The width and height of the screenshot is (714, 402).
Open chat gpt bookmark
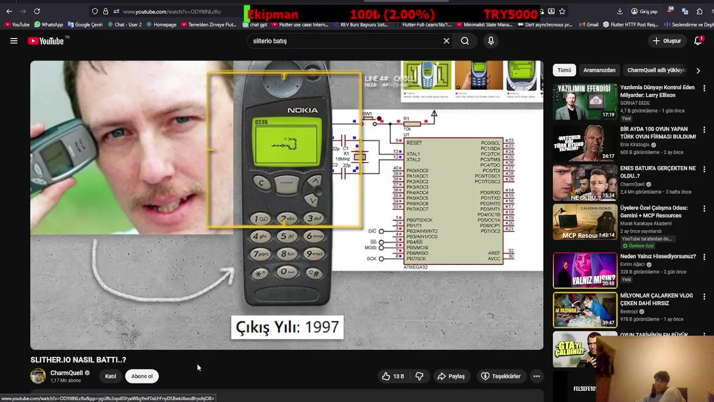tap(255, 25)
